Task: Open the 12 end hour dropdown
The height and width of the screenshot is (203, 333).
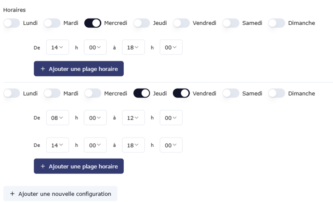Action: pyautogui.click(x=133, y=118)
